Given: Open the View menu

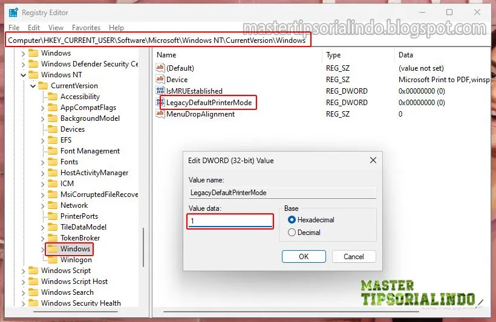Looking at the screenshot, I should click(56, 28).
